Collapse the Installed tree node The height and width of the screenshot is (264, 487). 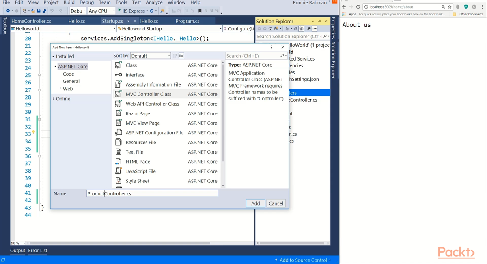[54, 56]
